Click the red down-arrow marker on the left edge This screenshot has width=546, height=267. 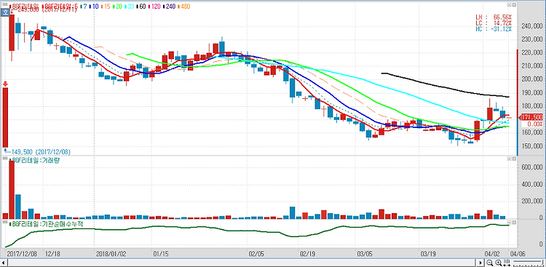5,84
